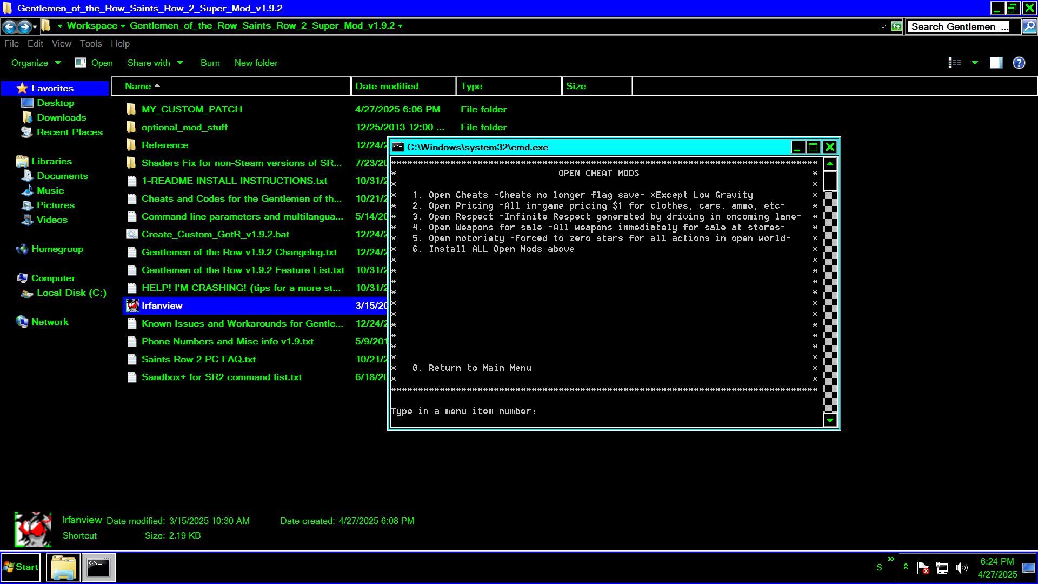Select Local Disk (C:)
Image resolution: width=1038 pixels, height=584 pixels.
[71, 293]
